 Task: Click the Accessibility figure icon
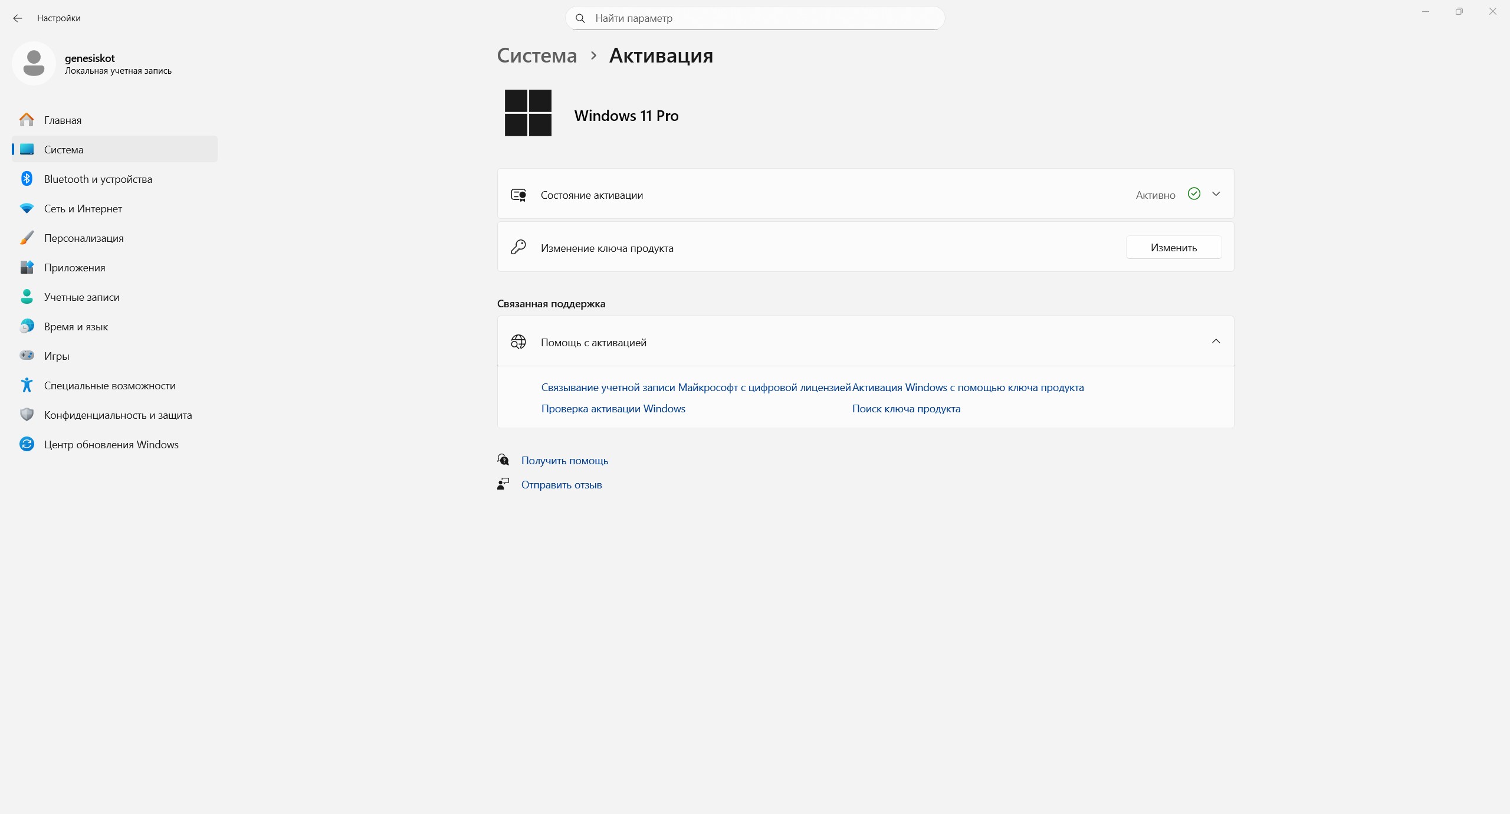point(27,385)
